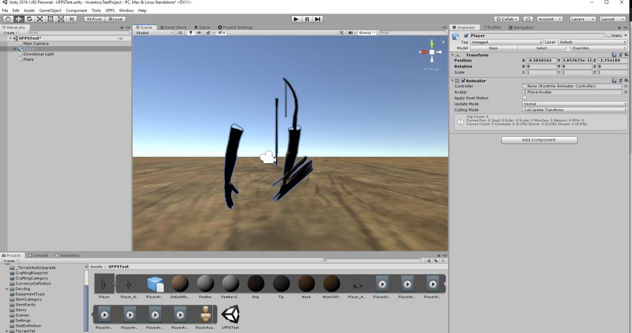This screenshot has width=632, height=333.
Task: Click the Position X input field
Action: [x=541, y=60]
